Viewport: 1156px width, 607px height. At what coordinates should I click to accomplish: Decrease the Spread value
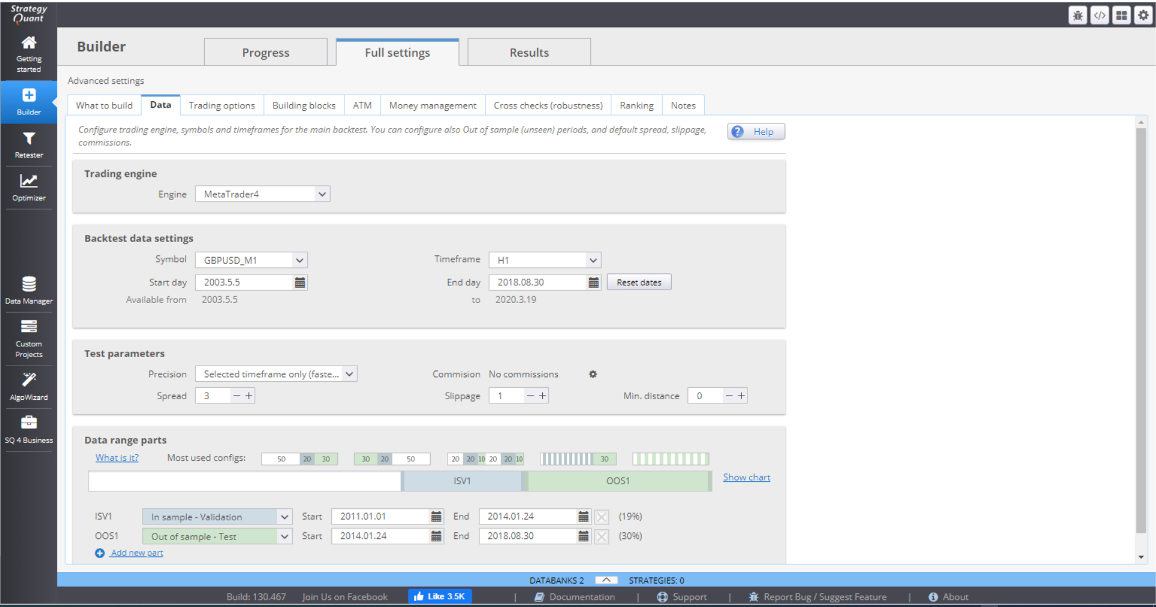[237, 396]
